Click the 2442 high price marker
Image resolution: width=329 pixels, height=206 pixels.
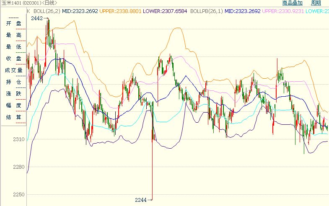tap(36, 18)
